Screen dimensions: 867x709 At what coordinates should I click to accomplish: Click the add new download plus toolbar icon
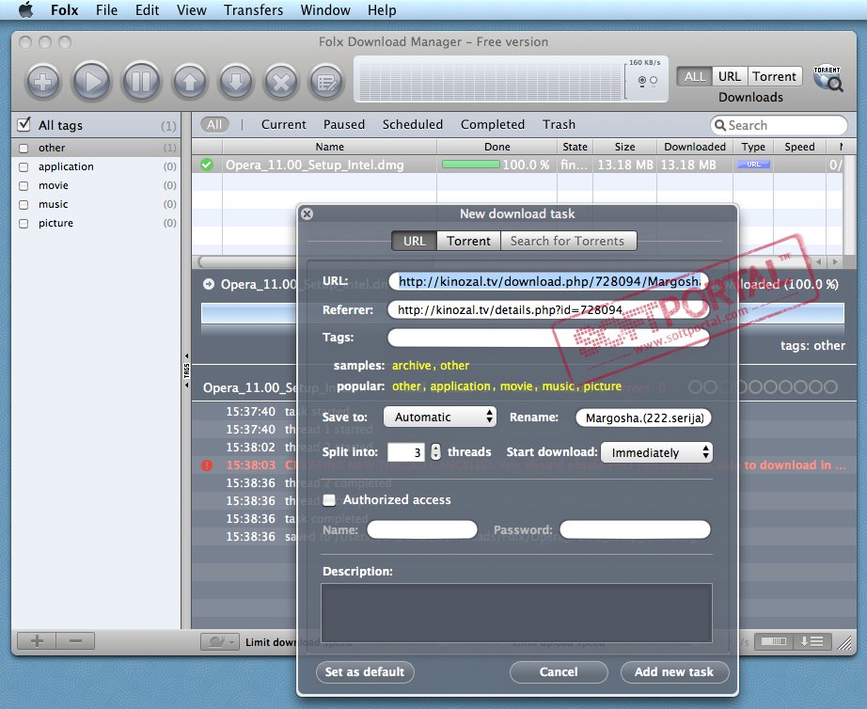[43, 82]
